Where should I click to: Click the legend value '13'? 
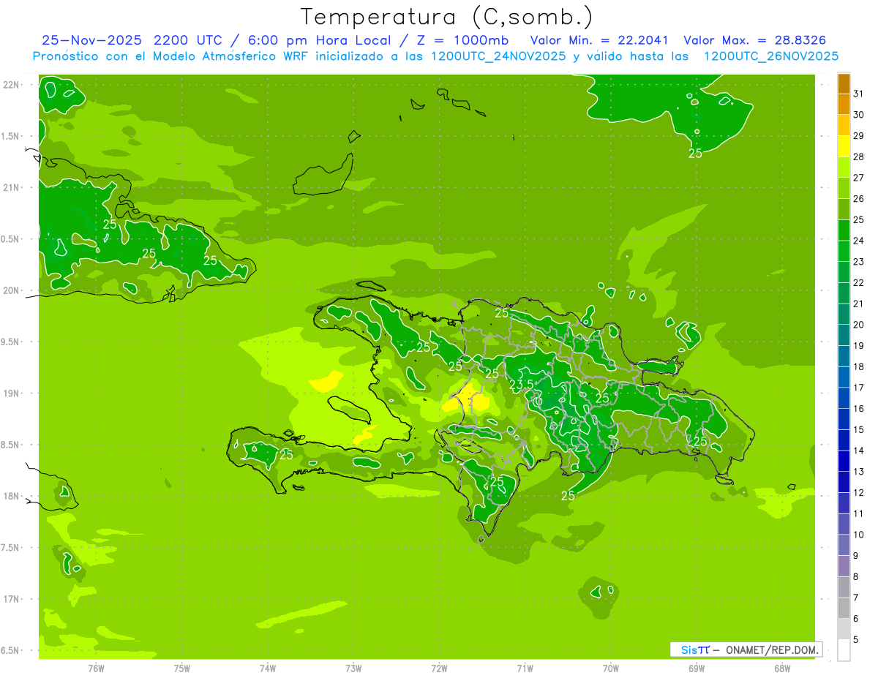(859, 472)
